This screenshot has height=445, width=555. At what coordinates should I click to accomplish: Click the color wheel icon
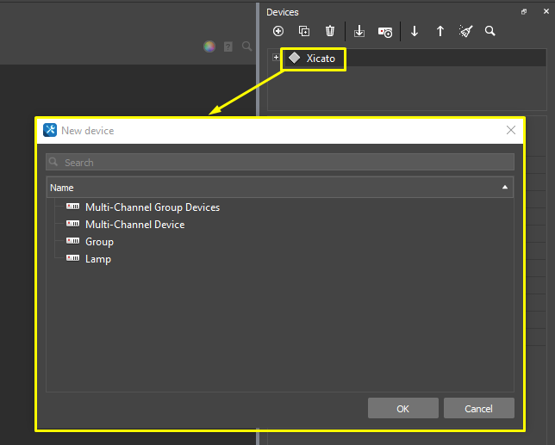[209, 46]
